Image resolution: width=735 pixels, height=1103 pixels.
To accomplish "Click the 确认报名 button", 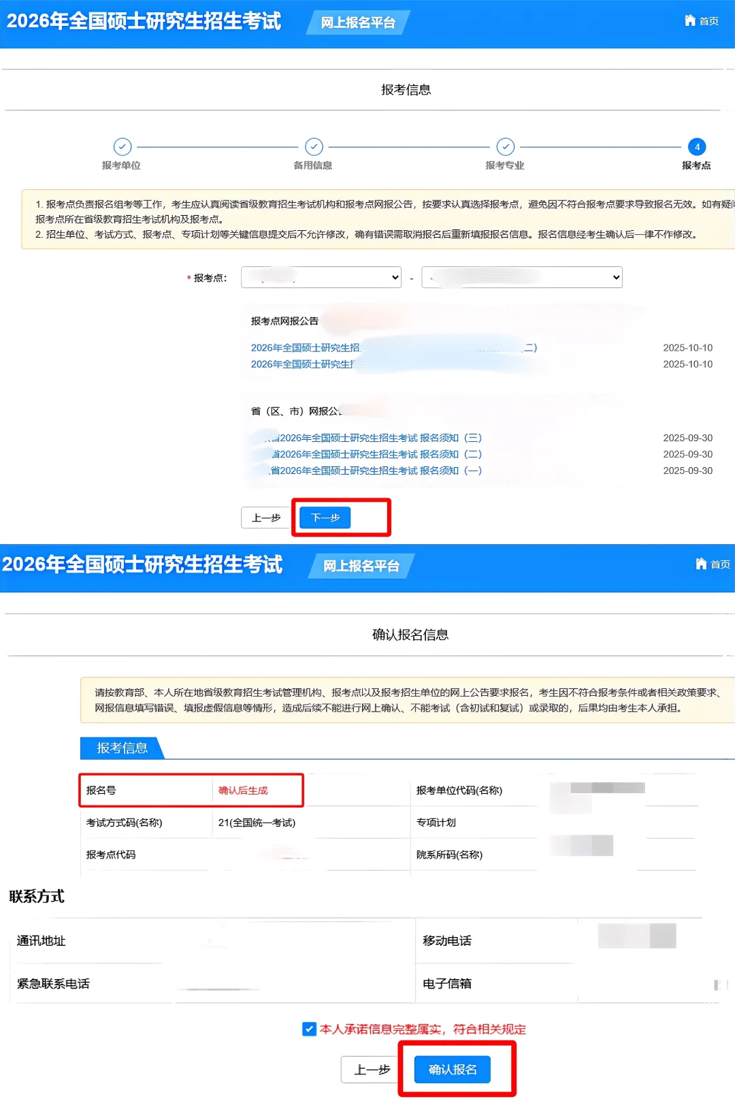I will [x=453, y=1070].
